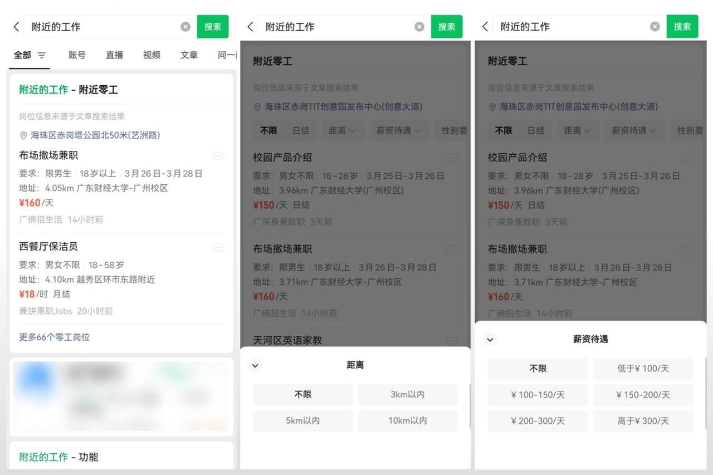The height and width of the screenshot is (475, 713).
Task: Open more options for 校园产品介绍 on 薪资待遇 screen
Action: point(688,158)
